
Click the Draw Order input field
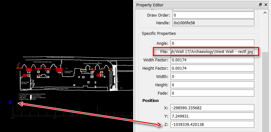213,15
